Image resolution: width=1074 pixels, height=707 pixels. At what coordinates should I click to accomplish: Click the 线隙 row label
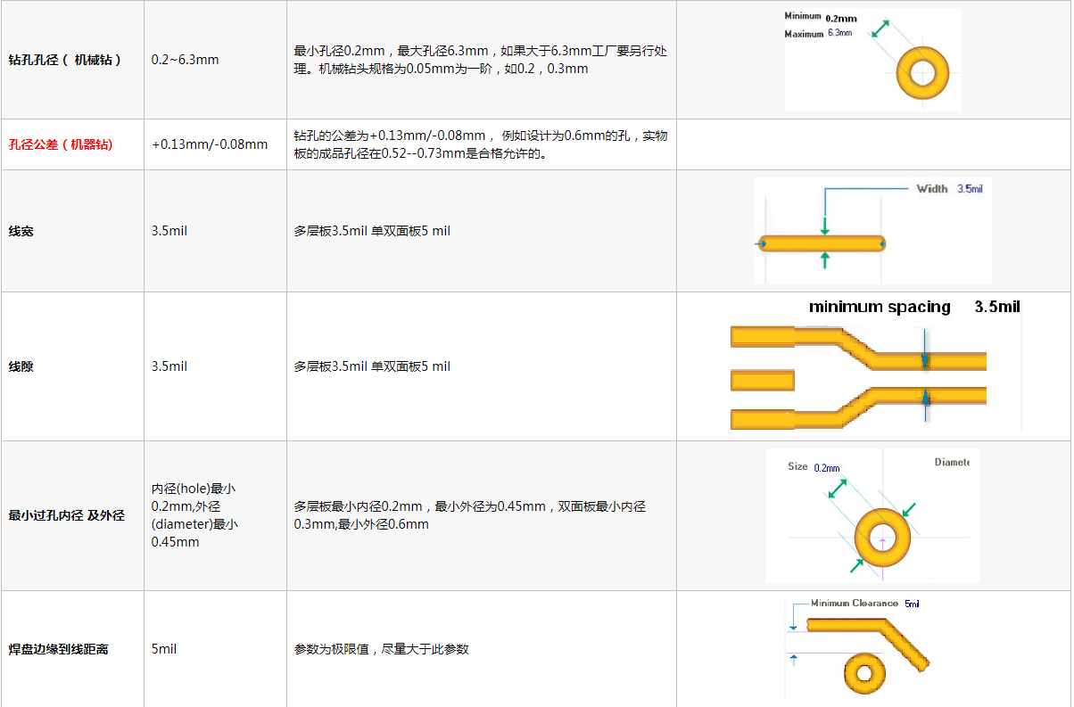pyautogui.click(x=21, y=366)
